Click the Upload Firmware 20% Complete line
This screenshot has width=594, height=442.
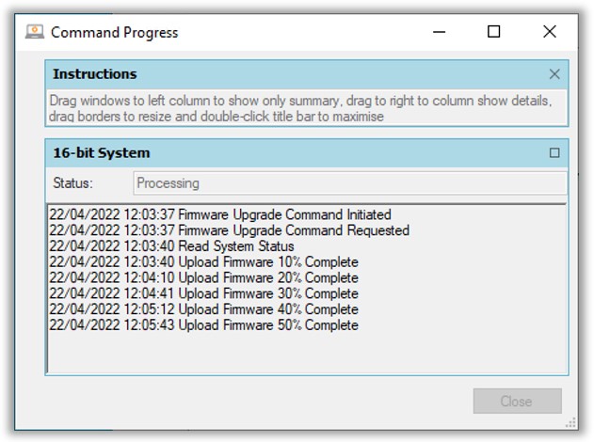[203, 277]
